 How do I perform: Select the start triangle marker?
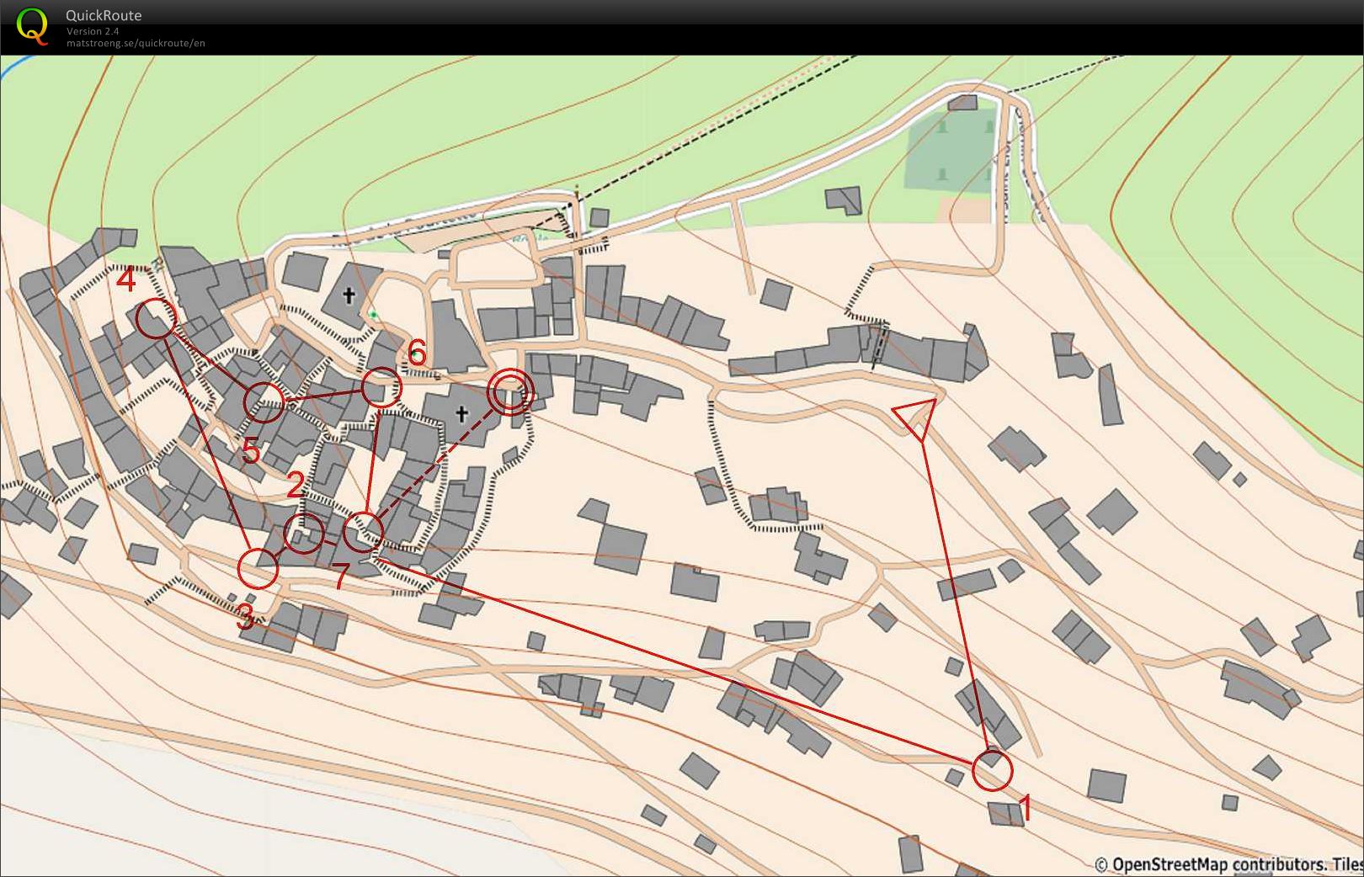point(916,417)
